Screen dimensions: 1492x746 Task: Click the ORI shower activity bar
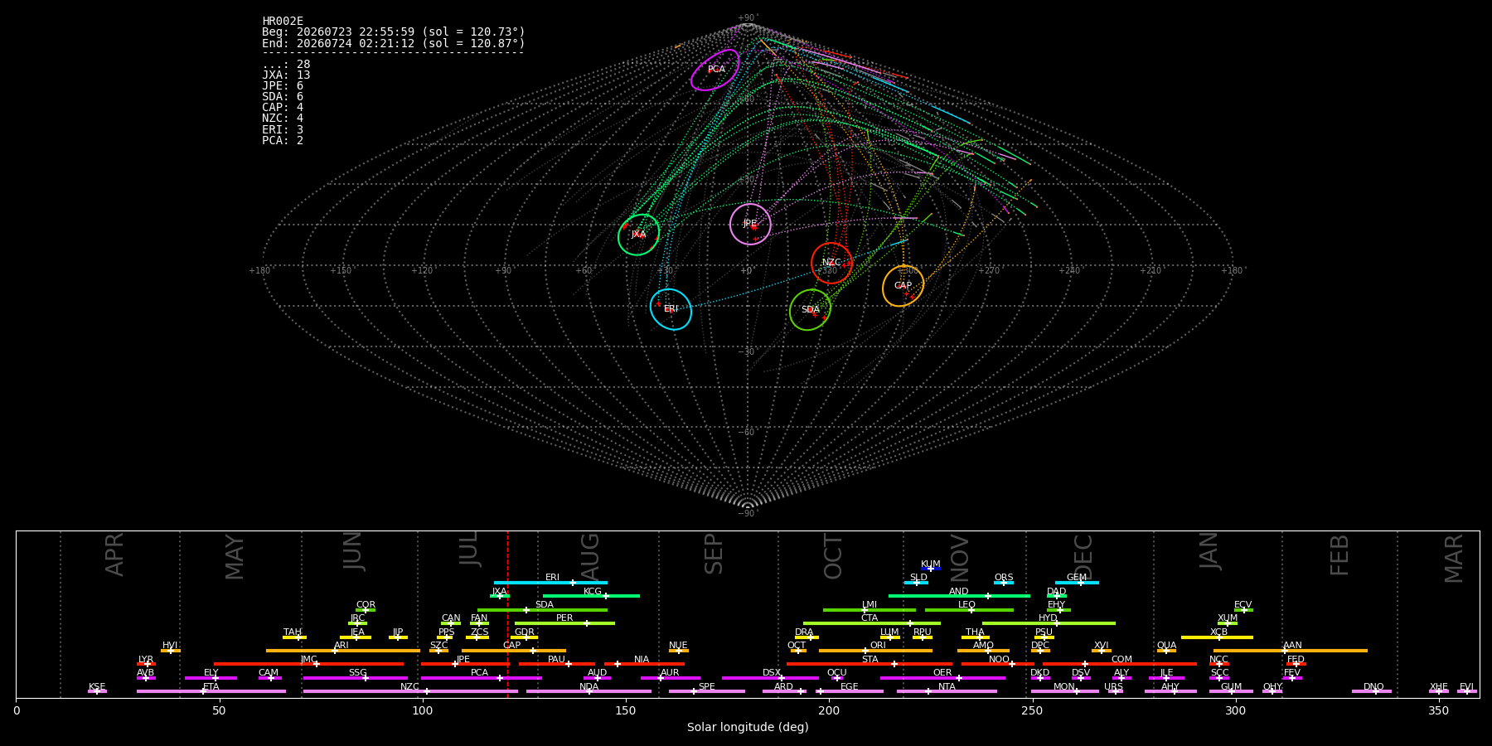[875, 651]
